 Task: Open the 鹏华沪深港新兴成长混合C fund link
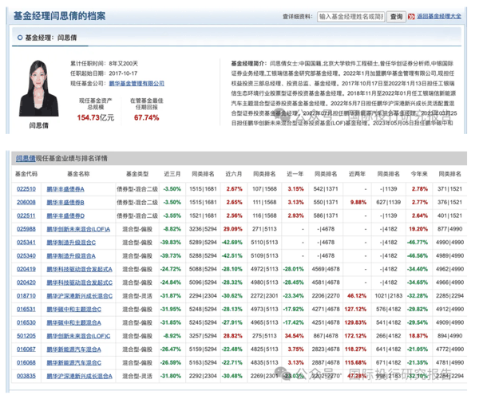(x=79, y=296)
